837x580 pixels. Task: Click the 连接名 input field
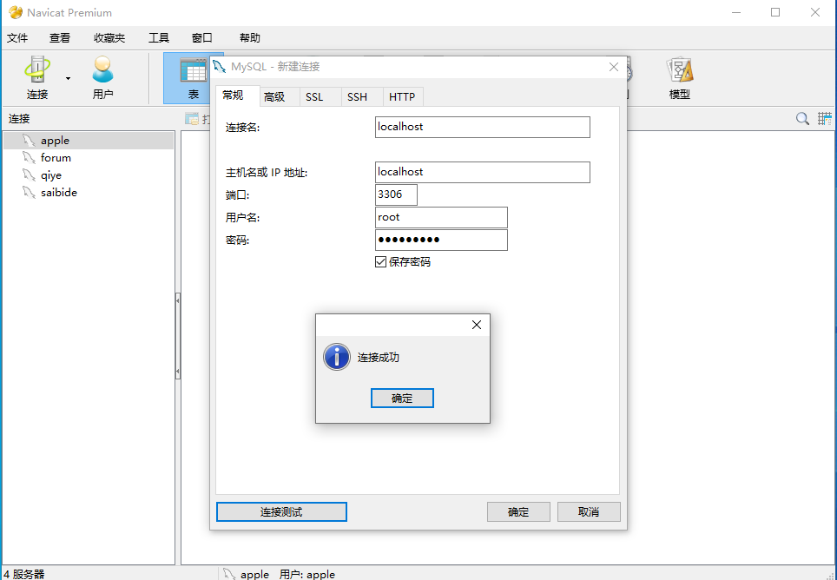click(483, 127)
